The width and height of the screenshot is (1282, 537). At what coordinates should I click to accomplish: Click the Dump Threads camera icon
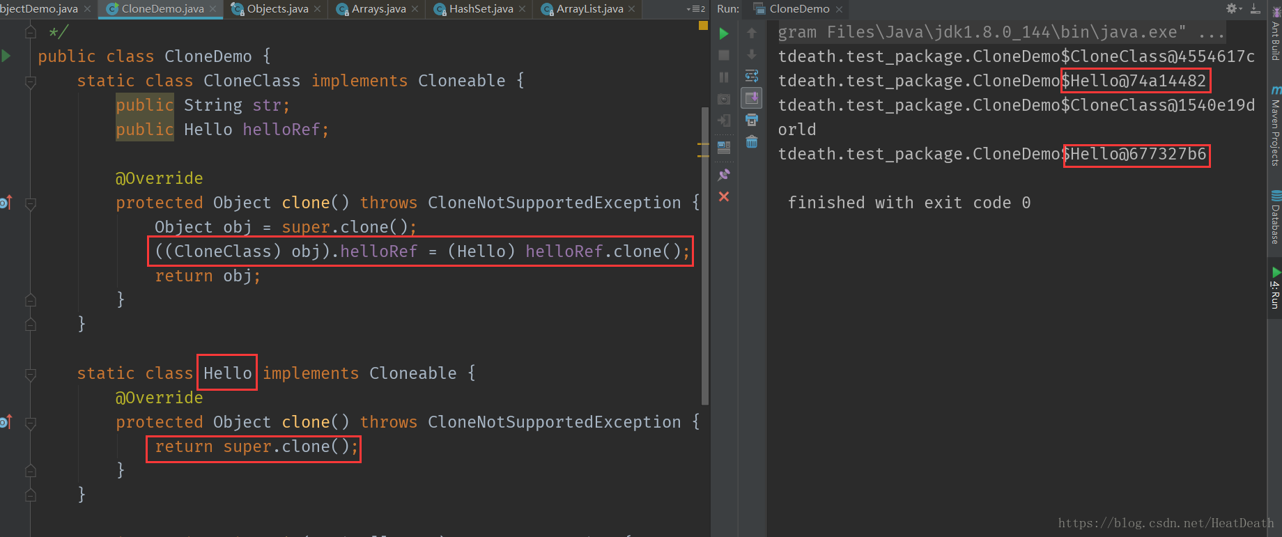[724, 99]
